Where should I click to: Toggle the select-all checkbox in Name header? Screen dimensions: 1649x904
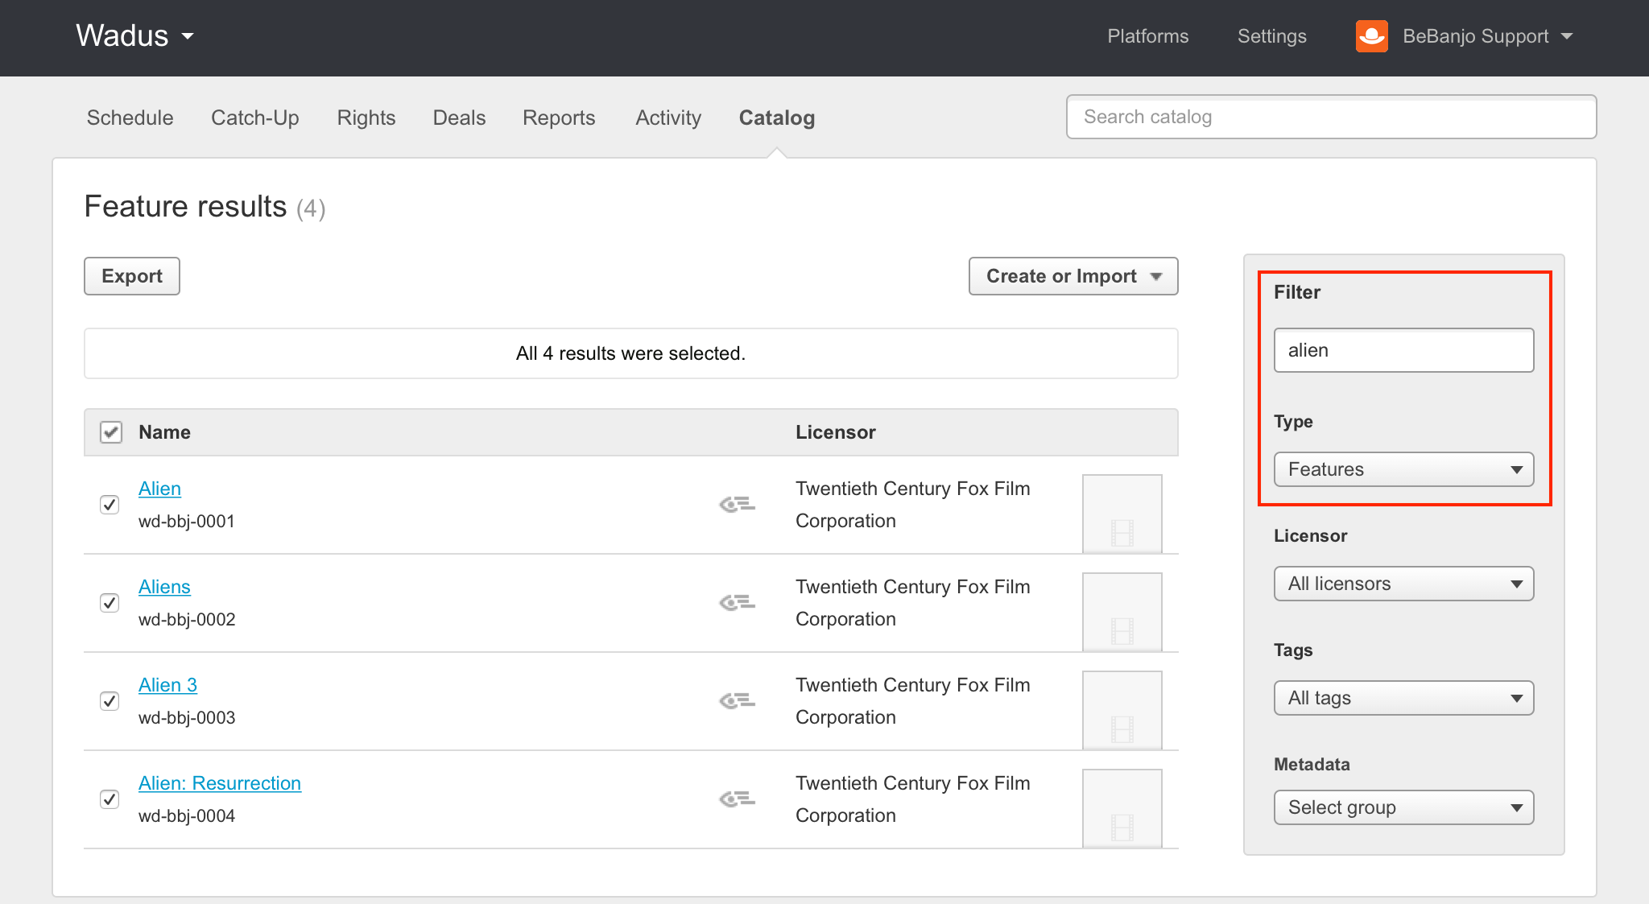tap(111, 432)
